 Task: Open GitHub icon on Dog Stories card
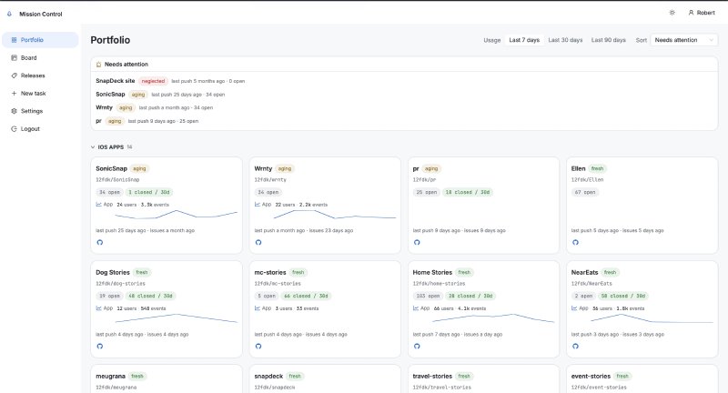pos(100,346)
